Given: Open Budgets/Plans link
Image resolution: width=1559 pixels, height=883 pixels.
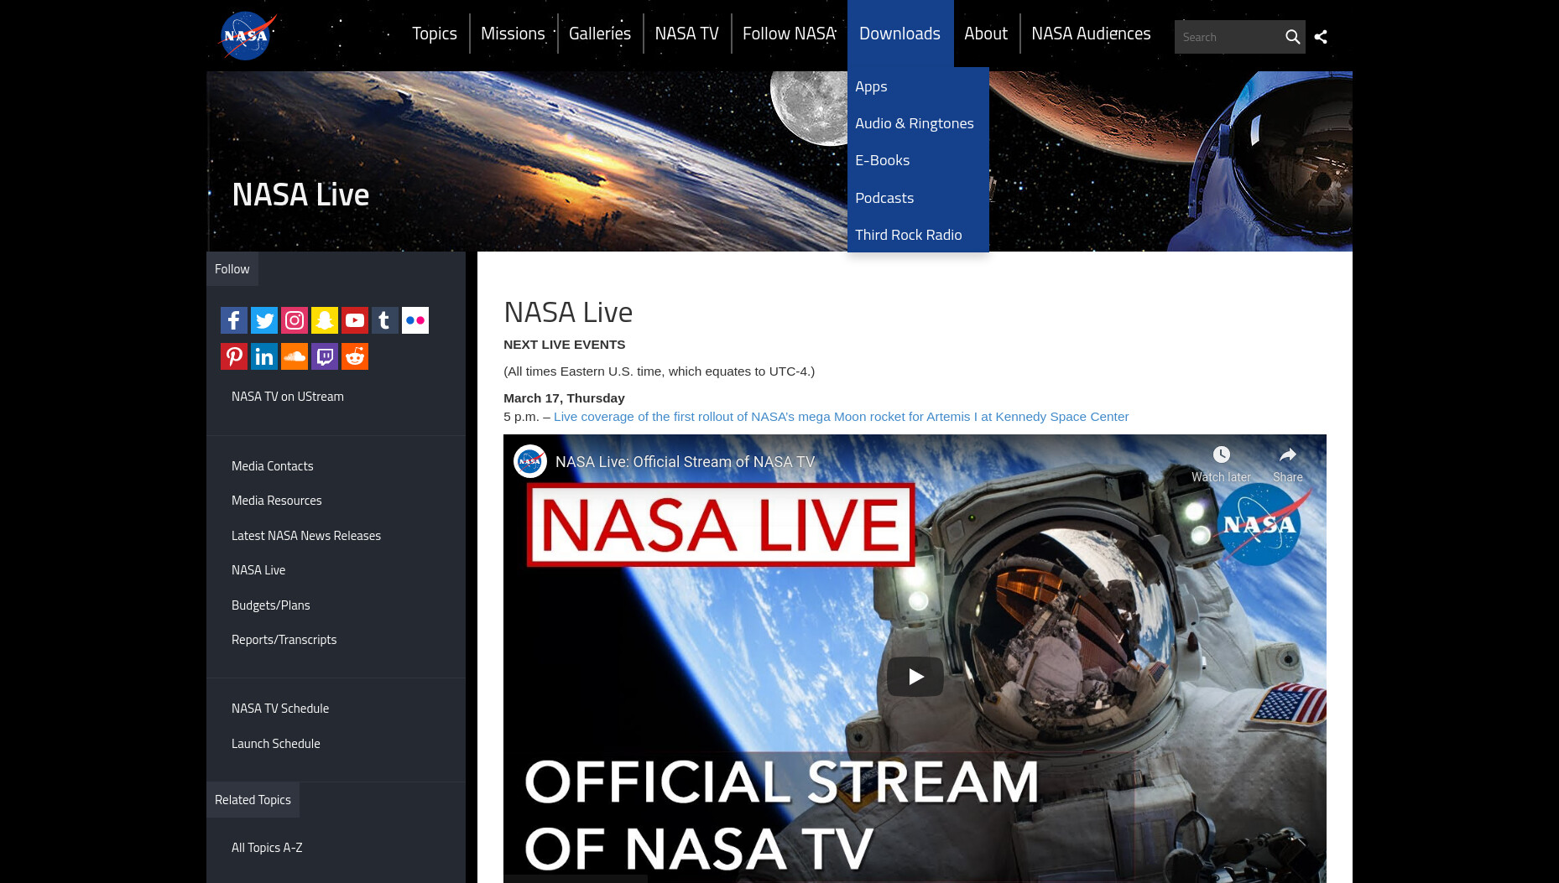Looking at the screenshot, I should pyautogui.click(x=271, y=605).
